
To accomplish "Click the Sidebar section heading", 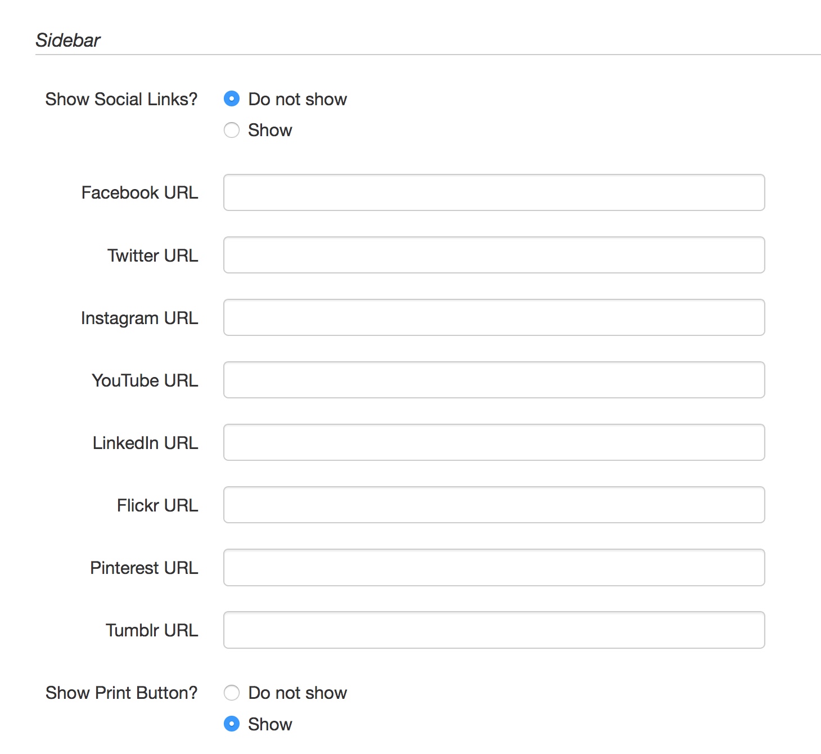I will coord(68,39).
